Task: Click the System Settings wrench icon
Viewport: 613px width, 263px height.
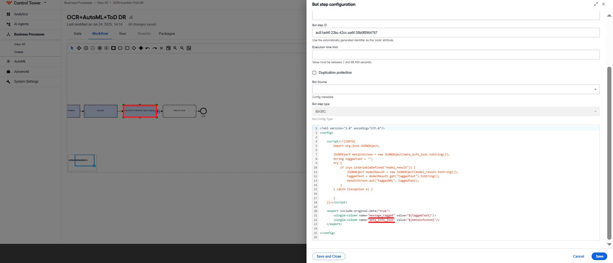Action: click(8, 81)
